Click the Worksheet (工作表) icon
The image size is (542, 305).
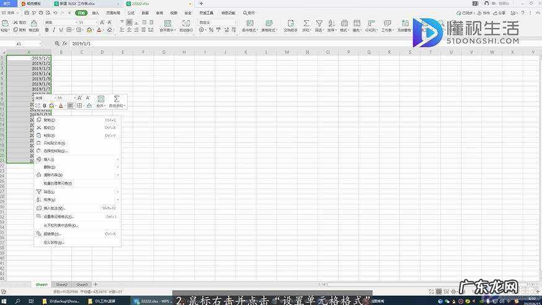[388, 23]
